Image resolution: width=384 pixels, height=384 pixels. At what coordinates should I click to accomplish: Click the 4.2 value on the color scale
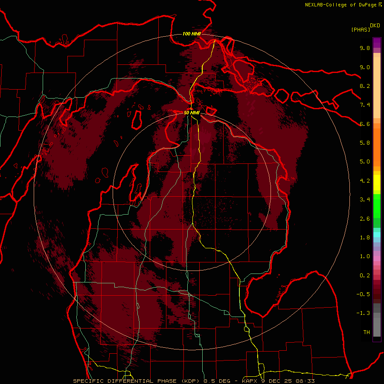tap(365, 181)
